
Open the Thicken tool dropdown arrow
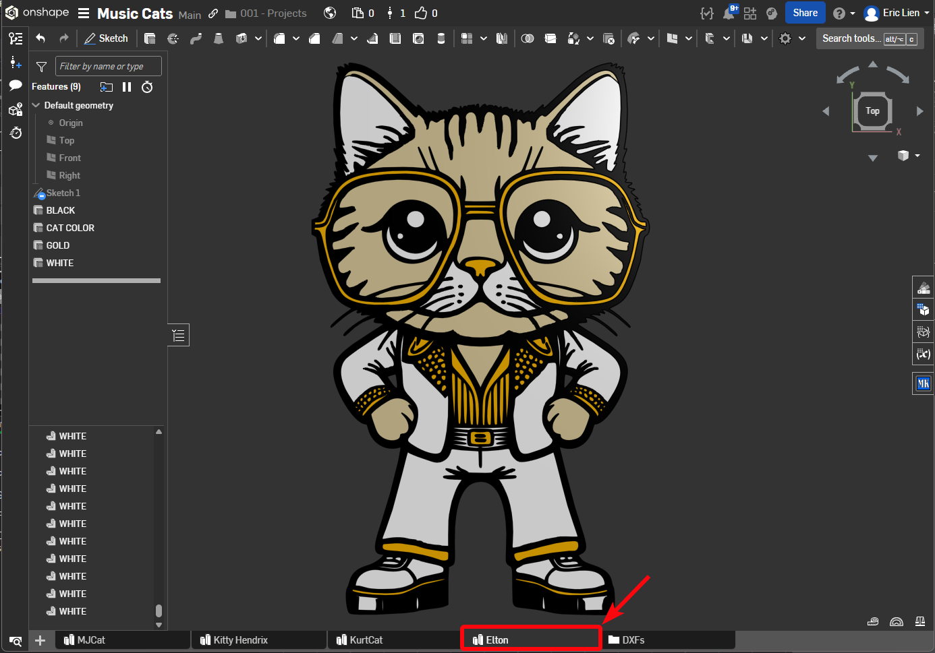pos(258,38)
